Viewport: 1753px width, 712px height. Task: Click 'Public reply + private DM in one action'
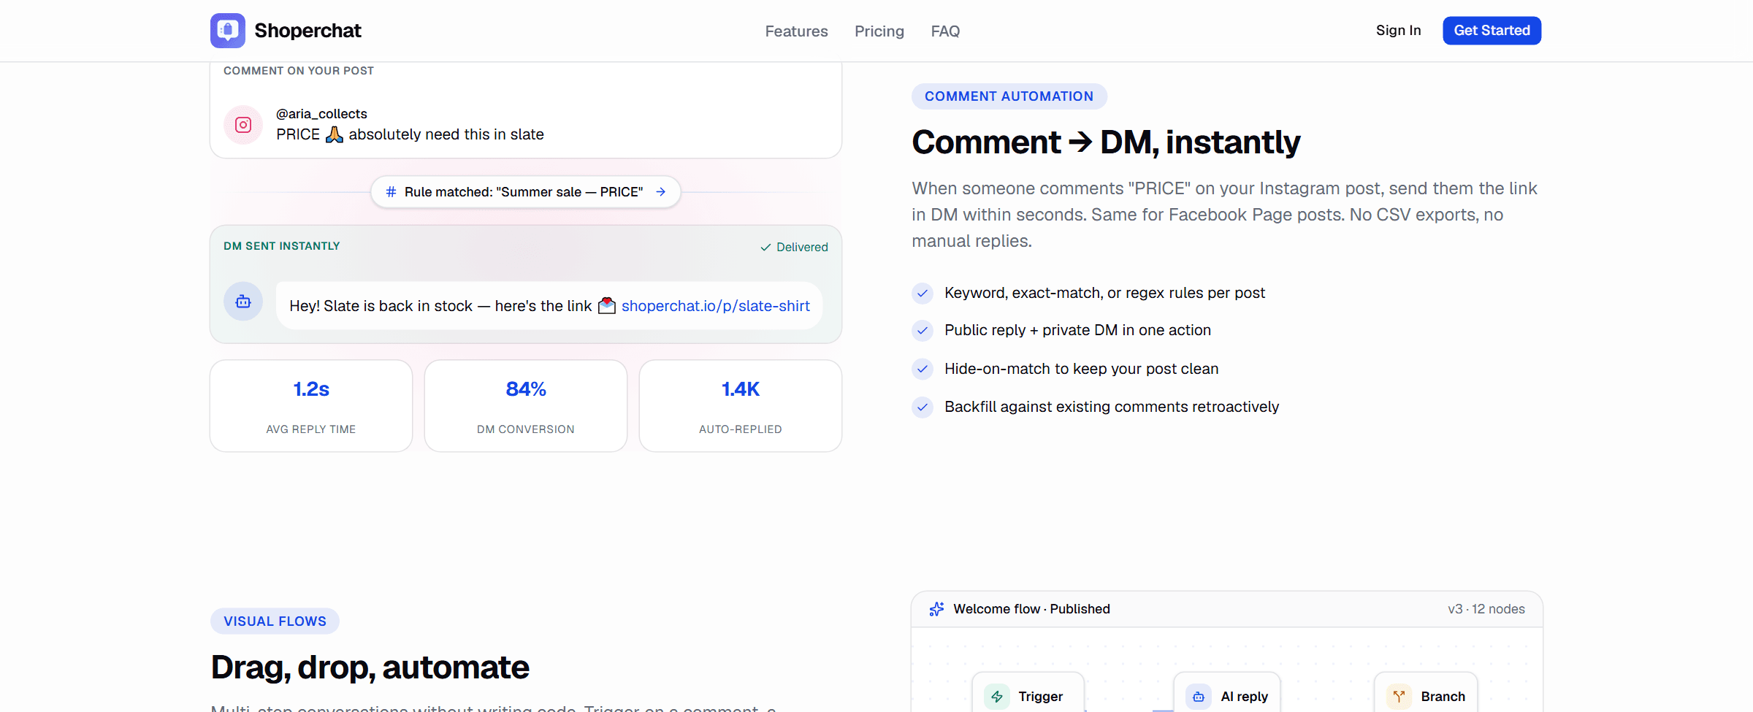[x=1077, y=330]
